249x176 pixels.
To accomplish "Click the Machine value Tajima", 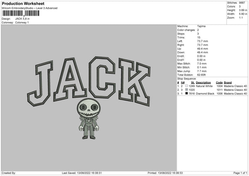I will [202, 26].
